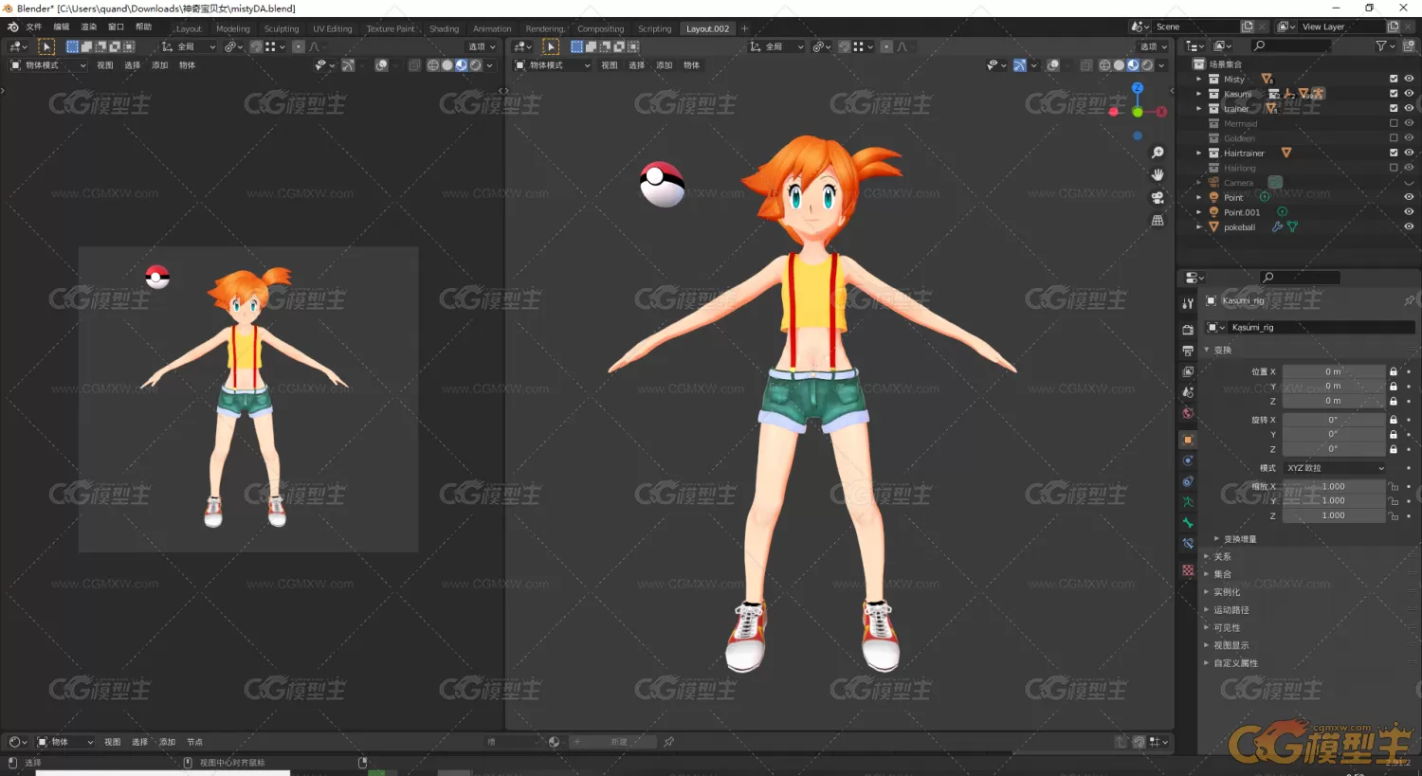The width and height of the screenshot is (1422, 776).
Task: Switch to Shading workspace tab
Action: click(444, 28)
